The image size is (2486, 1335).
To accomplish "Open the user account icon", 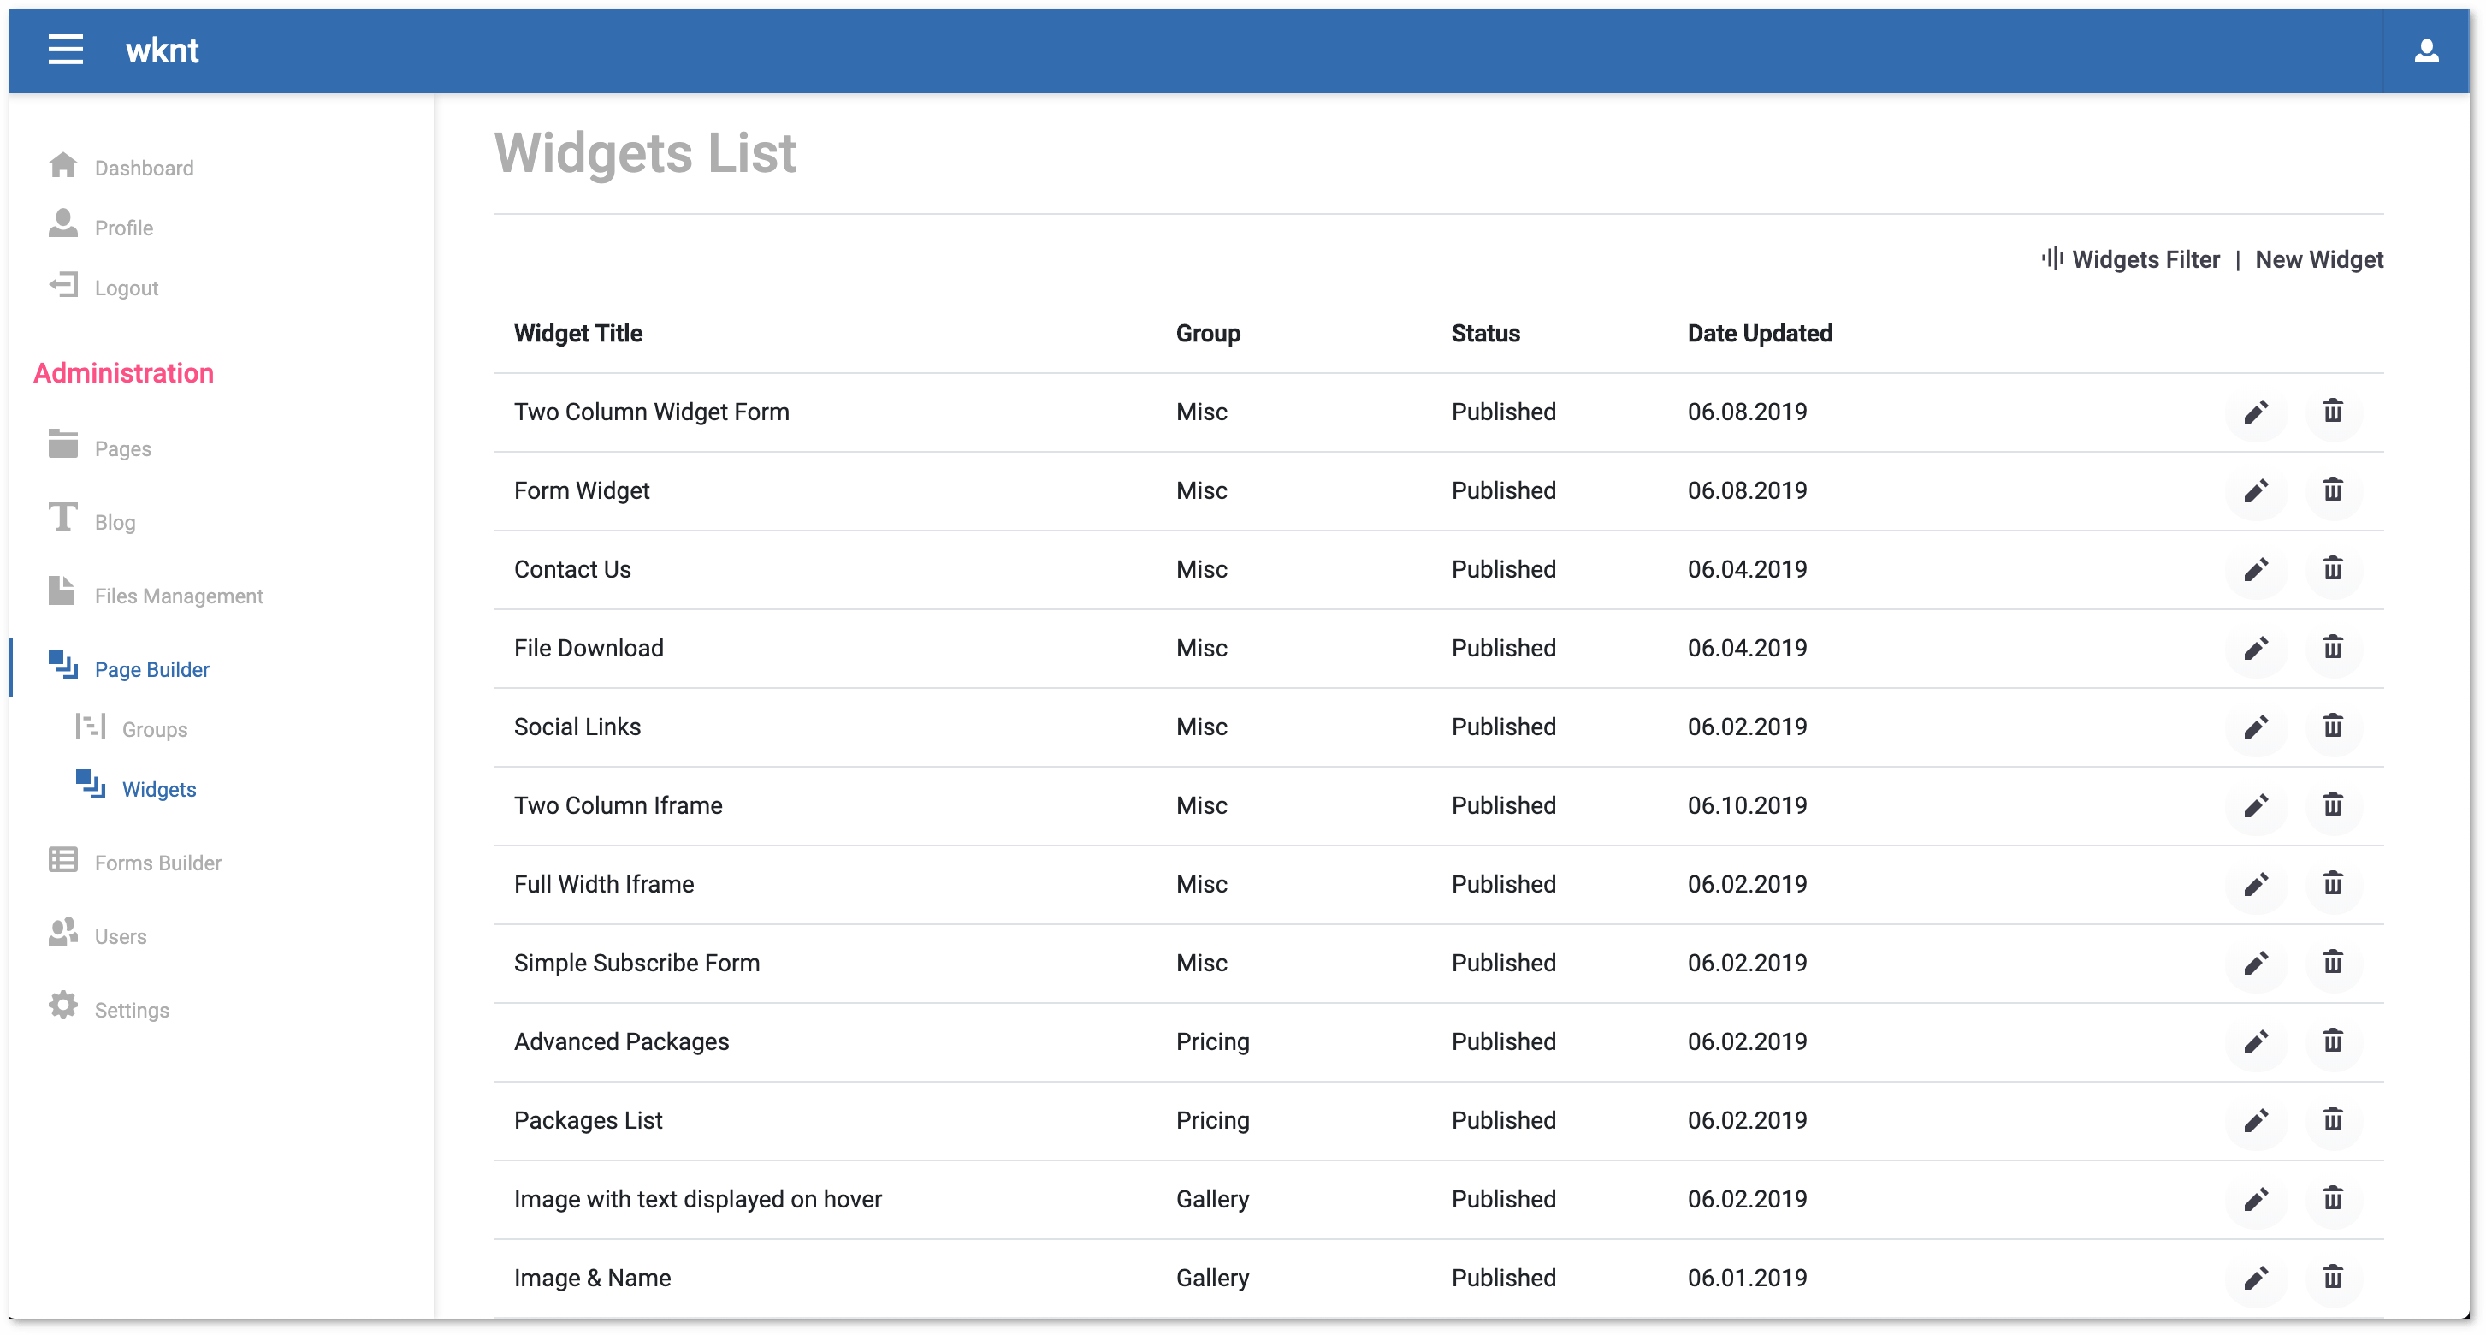I will [2426, 50].
